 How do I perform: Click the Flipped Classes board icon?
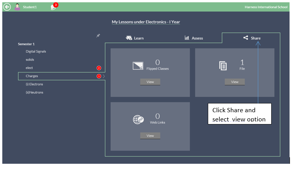[138, 66]
